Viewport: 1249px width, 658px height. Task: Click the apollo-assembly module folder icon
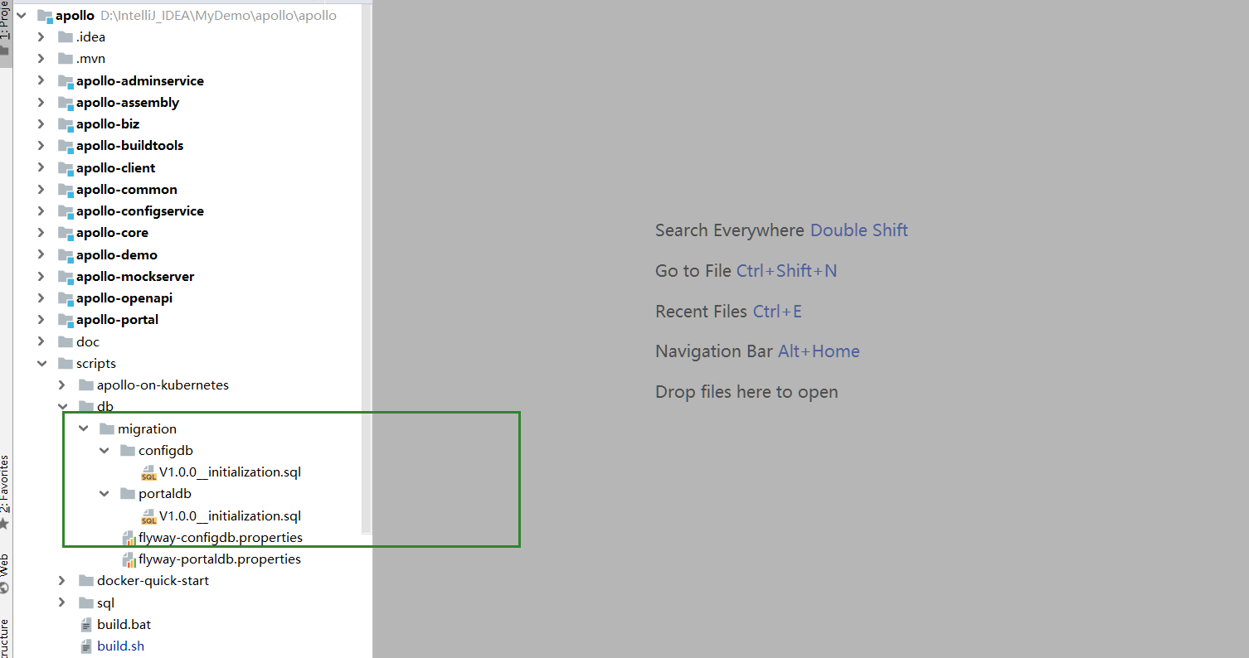click(x=66, y=103)
